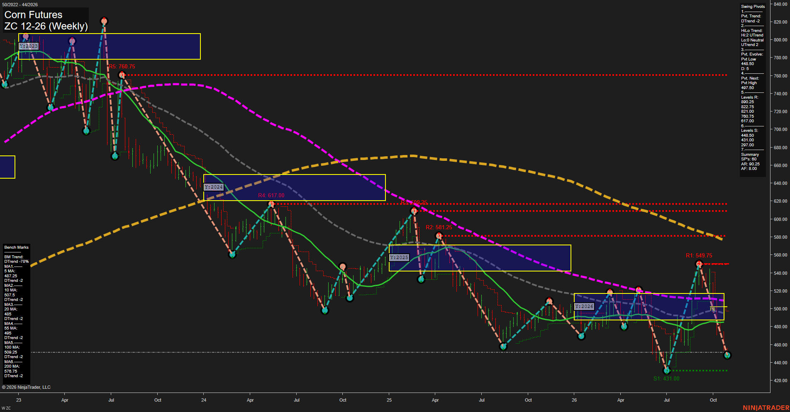Select the DTrend -78% benchmark trend value
The image size is (790, 412).
17,262
